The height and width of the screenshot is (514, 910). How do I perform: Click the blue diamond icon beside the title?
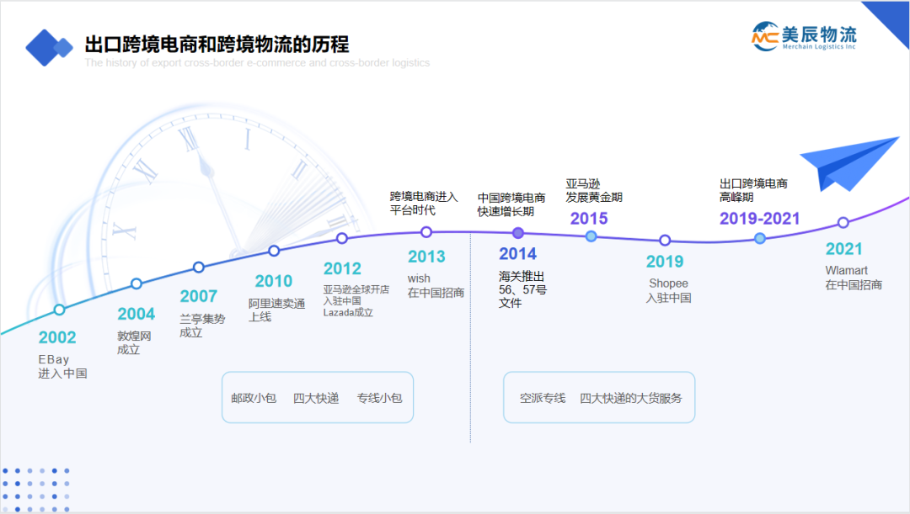pos(49,47)
